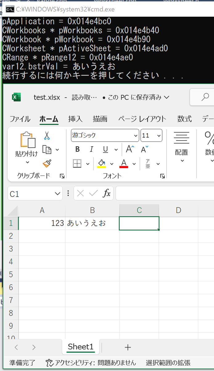Go to previous sheet arrow

coord(16,347)
